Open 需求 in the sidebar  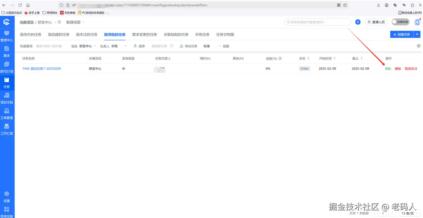[7, 52]
